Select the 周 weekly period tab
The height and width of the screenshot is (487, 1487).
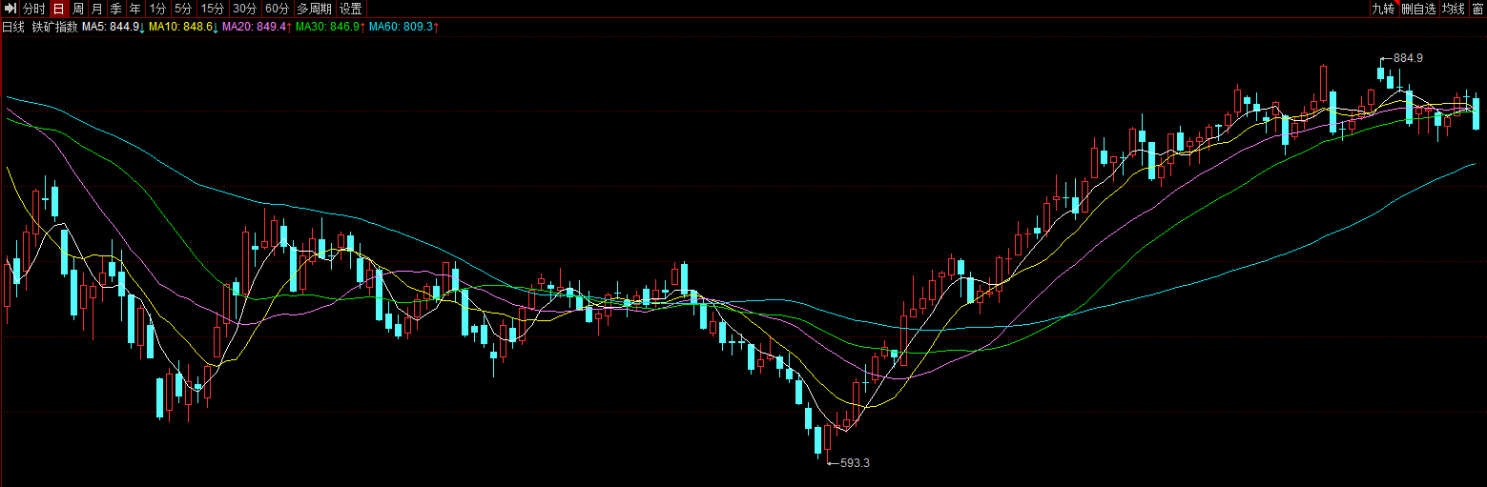click(78, 9)
